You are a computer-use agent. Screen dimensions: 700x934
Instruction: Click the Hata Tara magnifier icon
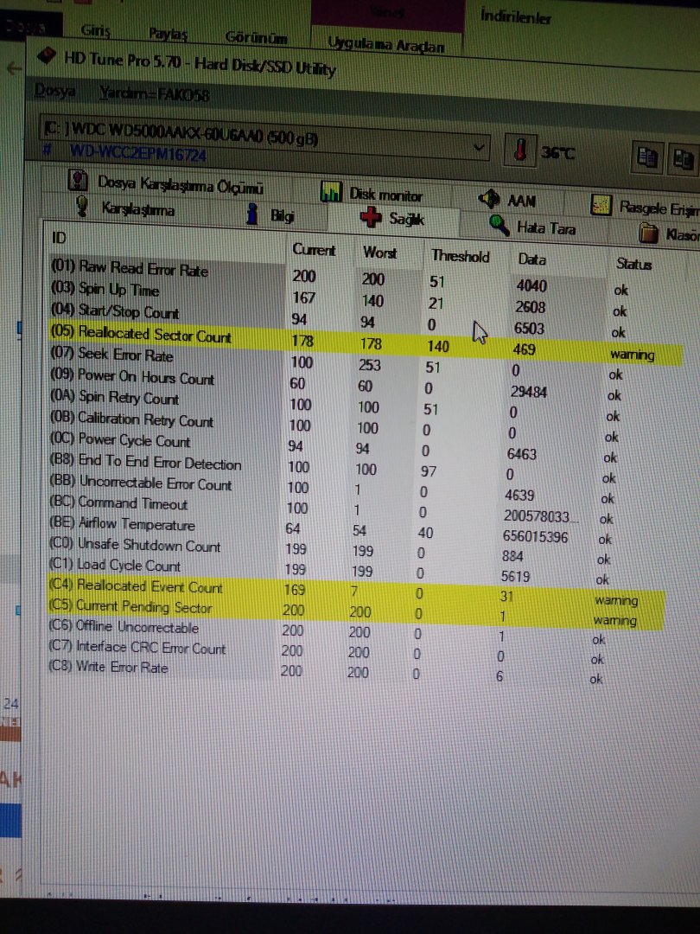[x=499, y=225]
